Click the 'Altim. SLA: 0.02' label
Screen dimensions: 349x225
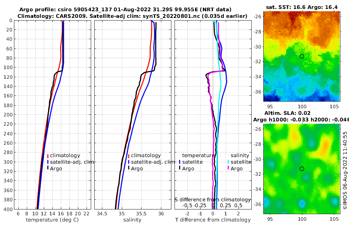click(x=287, y=113)
